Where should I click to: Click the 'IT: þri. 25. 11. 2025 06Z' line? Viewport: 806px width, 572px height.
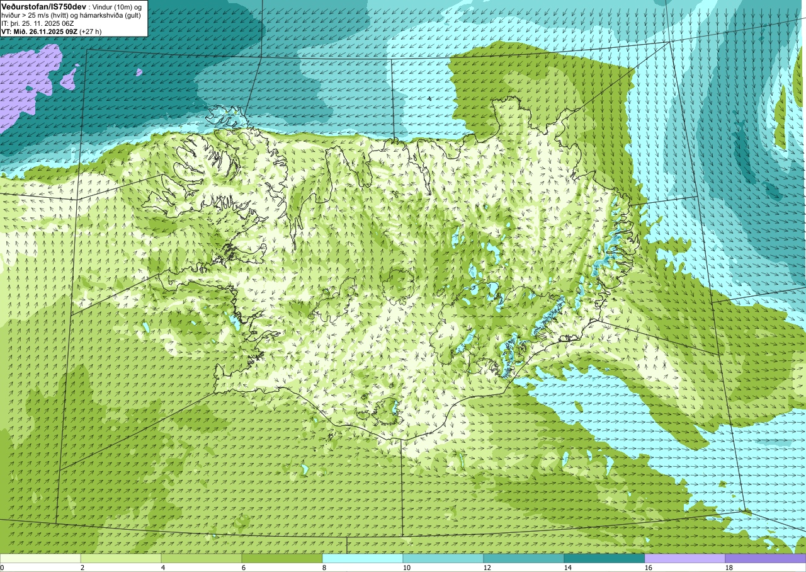coord(38,23)
